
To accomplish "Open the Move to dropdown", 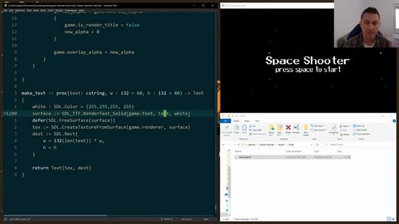I will [271, 130].
